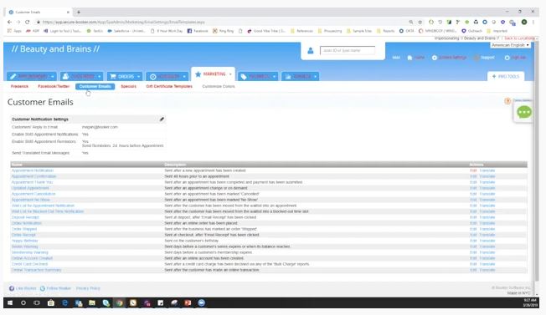Bookmark this page with the star icon
546x315 pixels.
420,22
